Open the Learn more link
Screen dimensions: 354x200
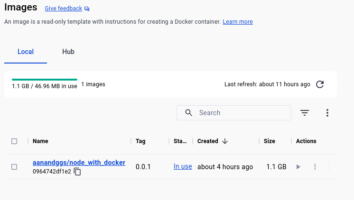238,22
